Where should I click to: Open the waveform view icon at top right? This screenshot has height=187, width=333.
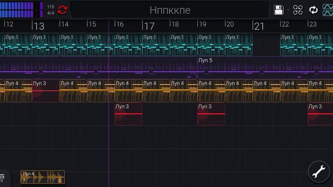(328, 10)
